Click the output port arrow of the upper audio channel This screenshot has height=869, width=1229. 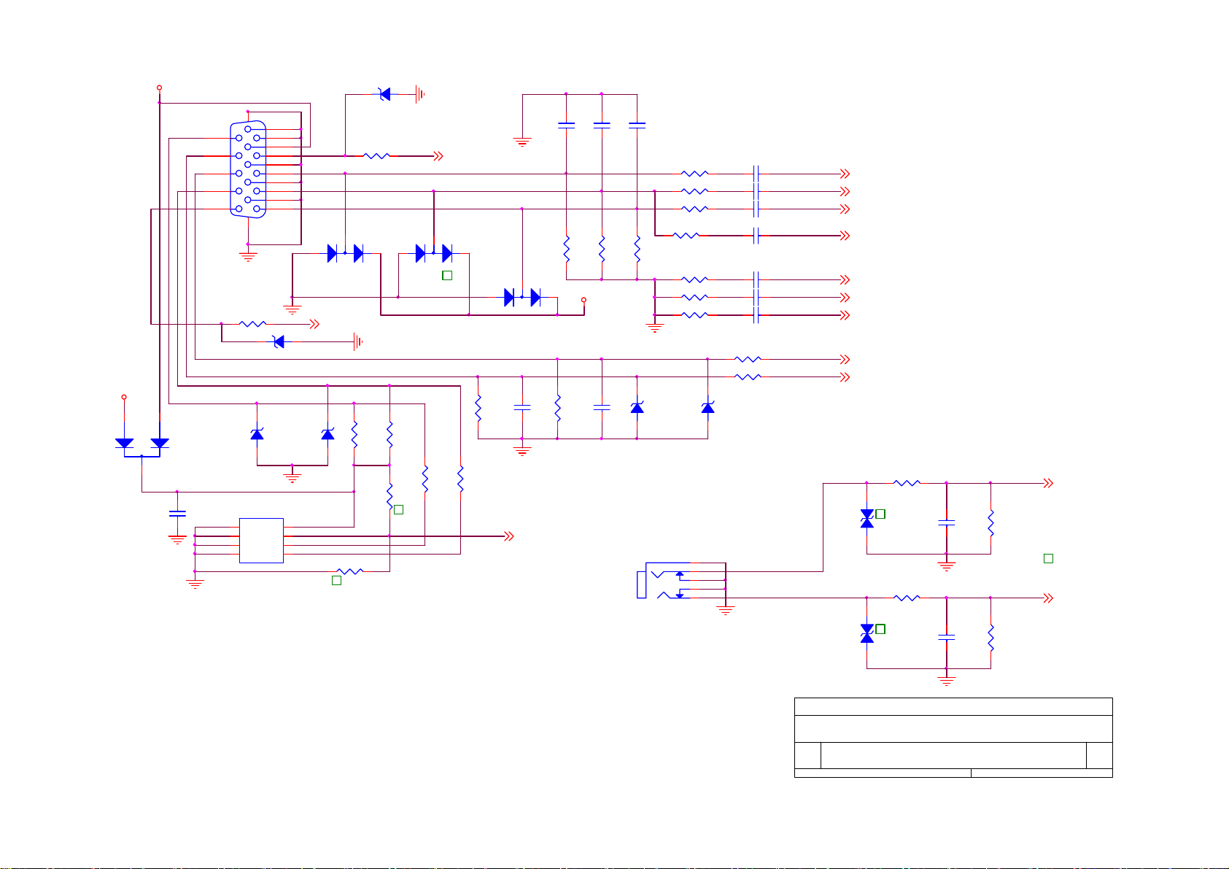(1049, 483)
